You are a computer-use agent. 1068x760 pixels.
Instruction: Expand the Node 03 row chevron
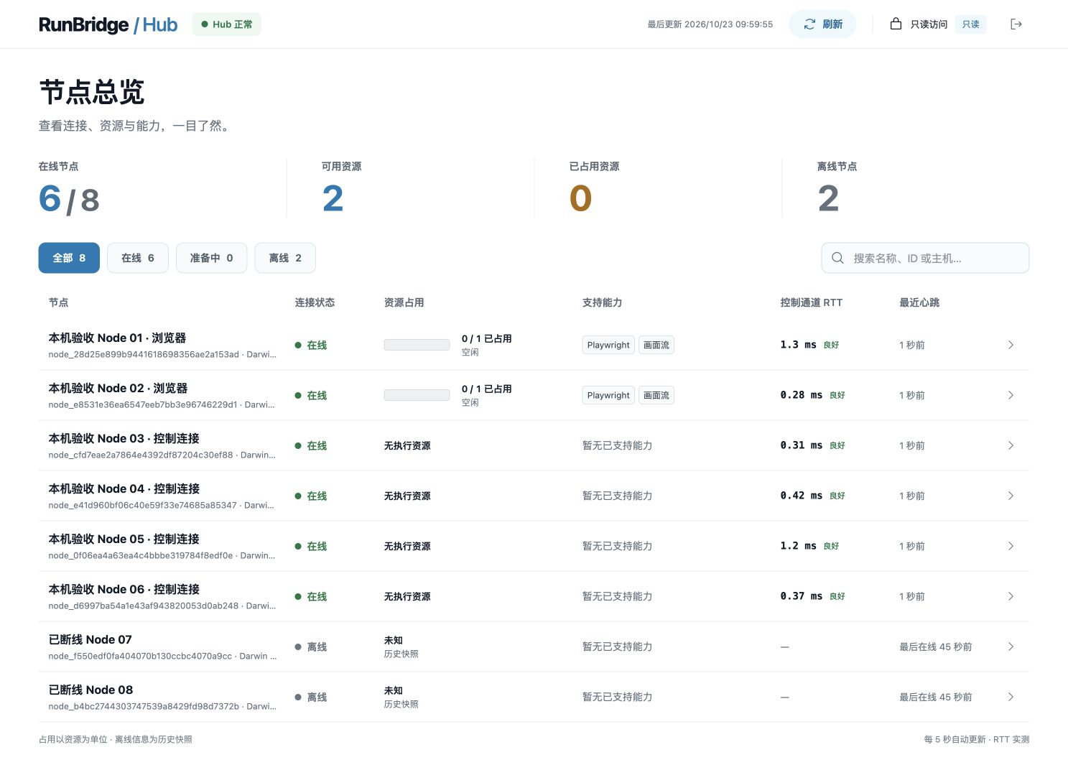point(1011,446)
